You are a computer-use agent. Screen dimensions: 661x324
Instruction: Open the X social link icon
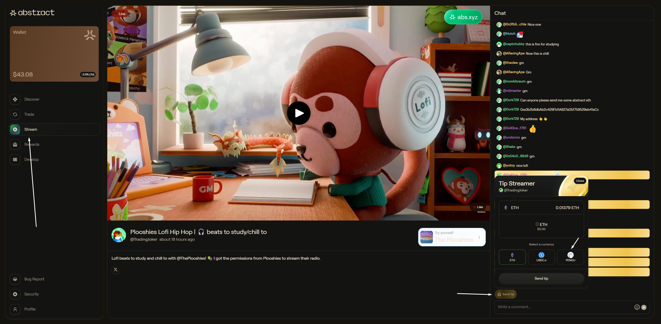click(x=116, y=270)
